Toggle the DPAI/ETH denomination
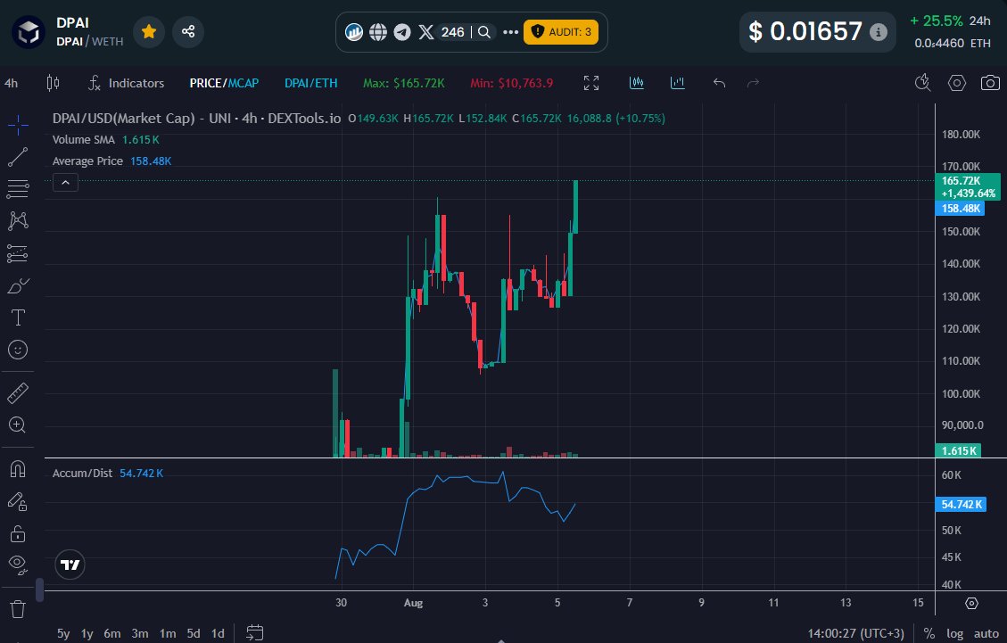Viewport: 1007px width, 643px height. [x=310, y=83]
